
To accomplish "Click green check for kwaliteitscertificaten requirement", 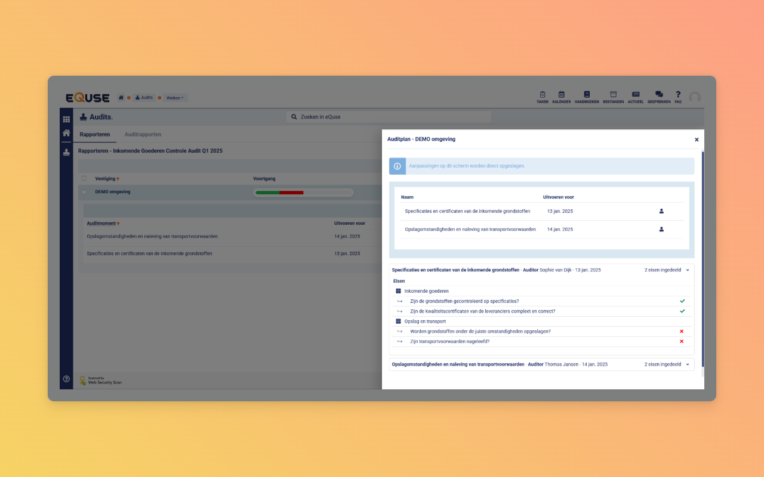I will click(x=682, y=311).
